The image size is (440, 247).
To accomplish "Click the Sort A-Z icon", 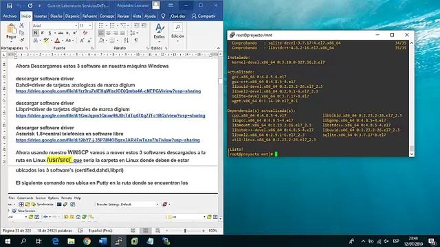I will pyautogui.click(x=126, y=40).
